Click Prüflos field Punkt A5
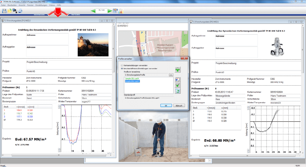306x167 pixels. (x=69, y=71)
